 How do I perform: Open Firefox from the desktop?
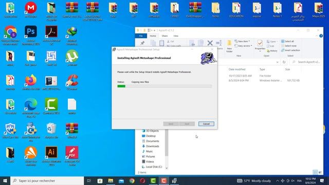[x=31, y=82]
